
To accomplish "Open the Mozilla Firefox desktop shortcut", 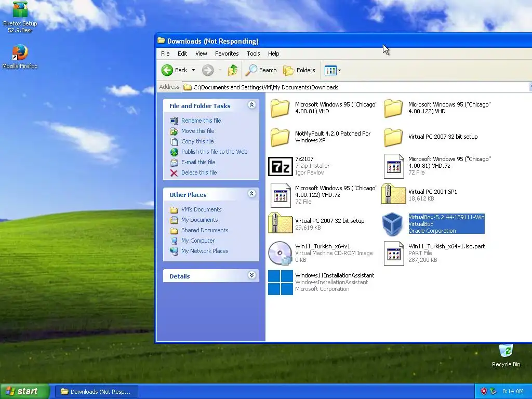I will pyautogui.click(x=20, y=57).
